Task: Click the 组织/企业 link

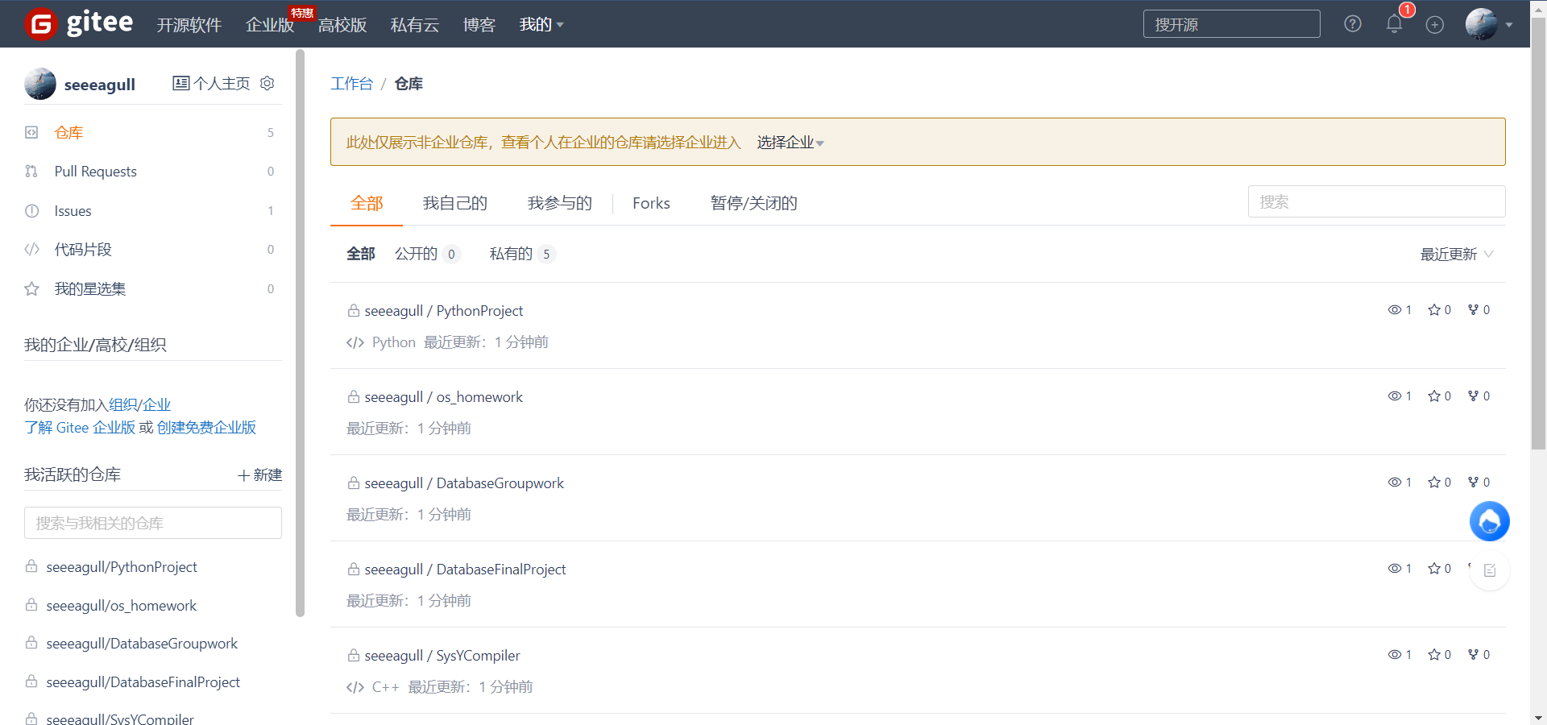Action: 140,404
